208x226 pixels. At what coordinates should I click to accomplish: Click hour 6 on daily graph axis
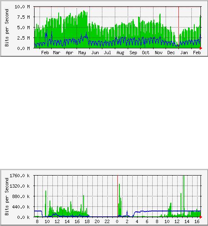point(147,221)
